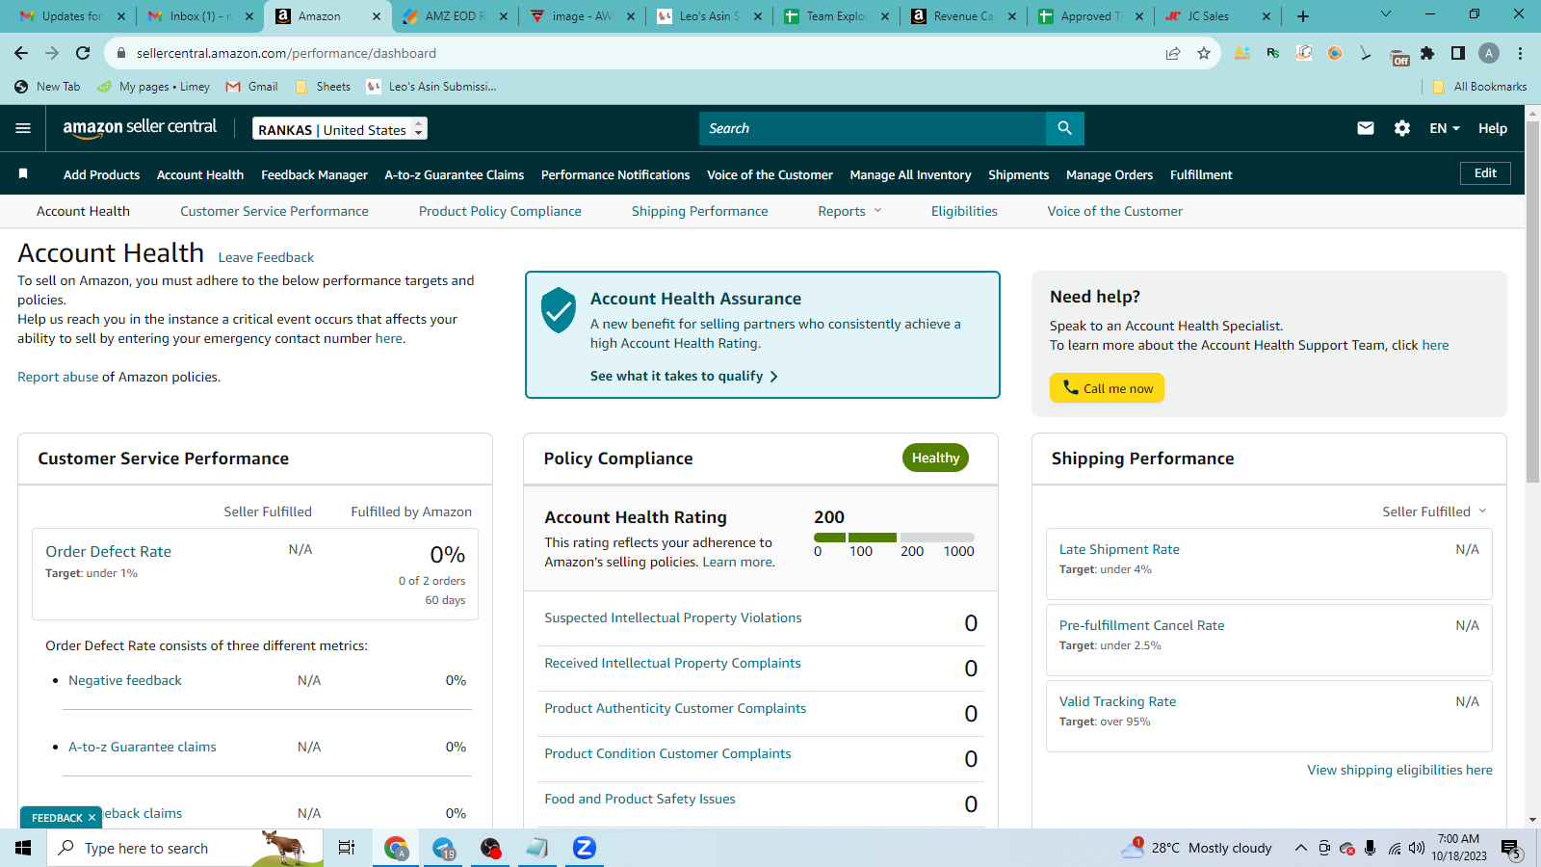Click the Leave Feedback link
The image size is (1541, 867).
point(266,257)
